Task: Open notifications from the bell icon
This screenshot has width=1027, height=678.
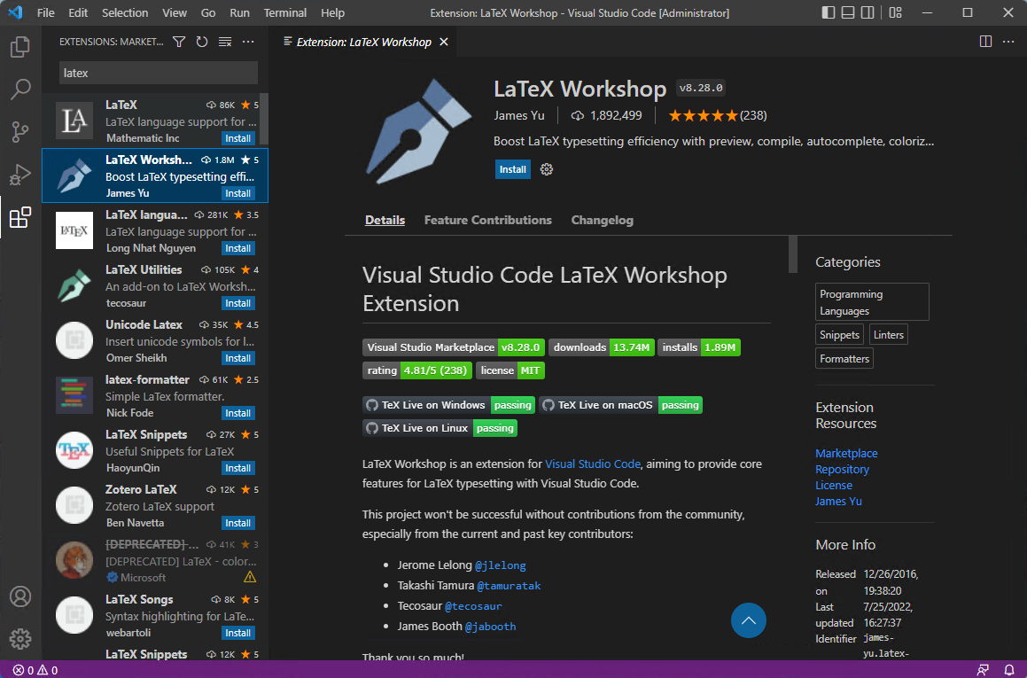Action: tap(1009, 670)
